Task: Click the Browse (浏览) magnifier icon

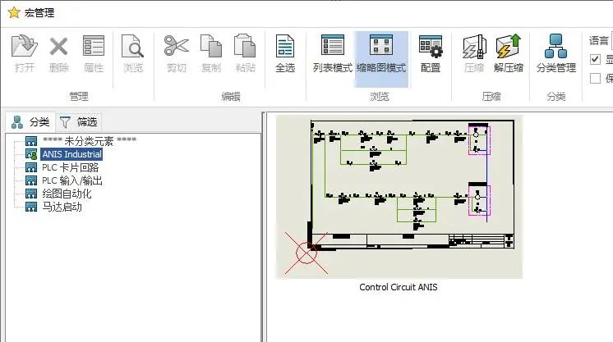Action: 133,46
